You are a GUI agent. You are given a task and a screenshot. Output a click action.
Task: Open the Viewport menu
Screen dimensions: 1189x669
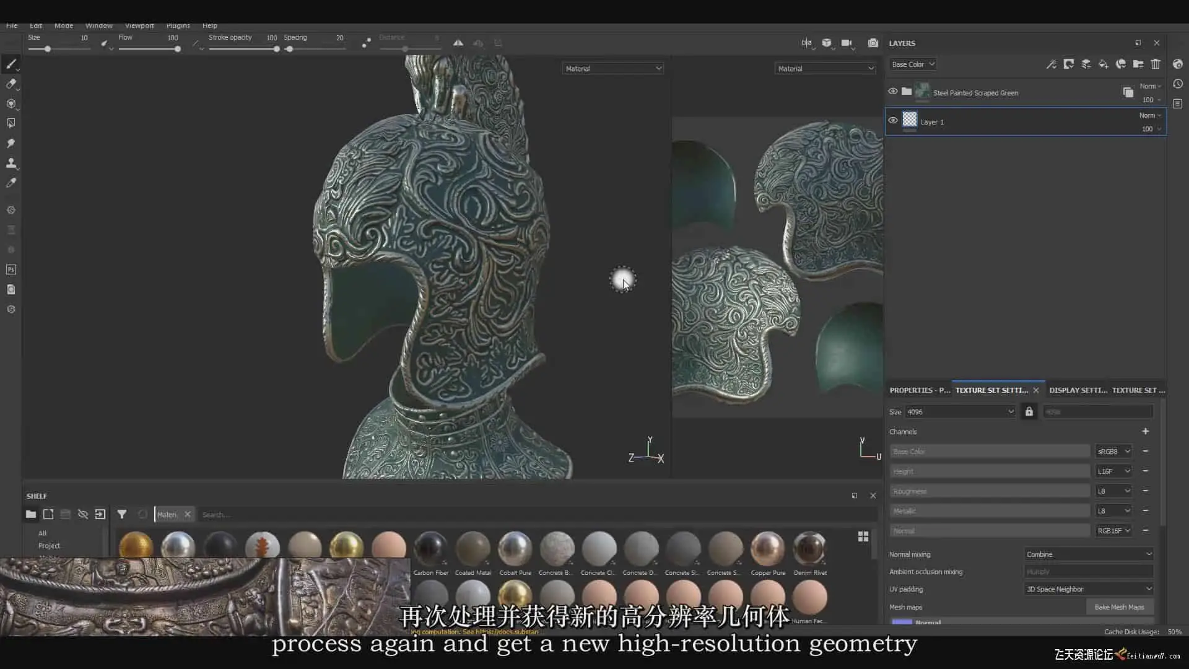tap(139, 26)
